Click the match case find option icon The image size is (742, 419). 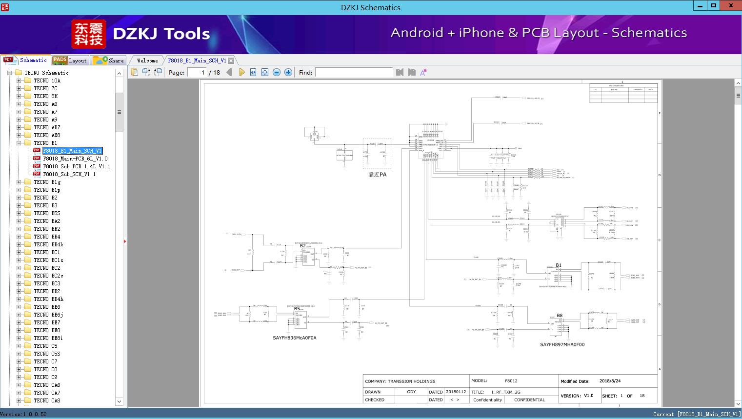(423, 72)
